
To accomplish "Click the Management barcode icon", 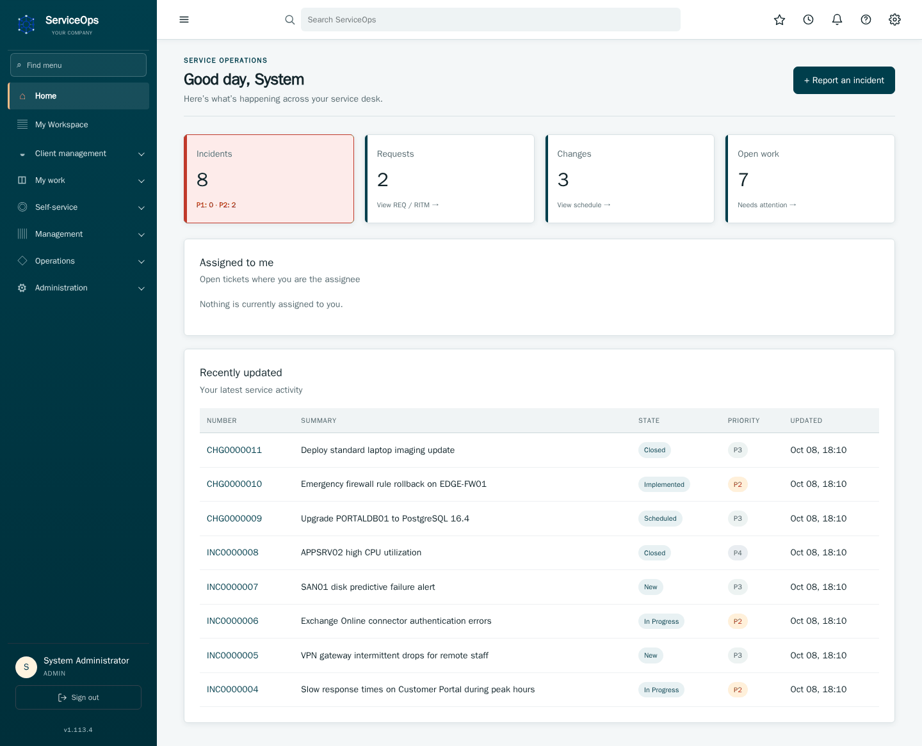I will tap(22, 234).
